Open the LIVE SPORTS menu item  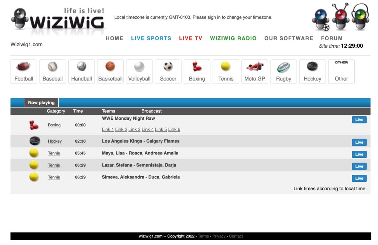coord(151,38)
